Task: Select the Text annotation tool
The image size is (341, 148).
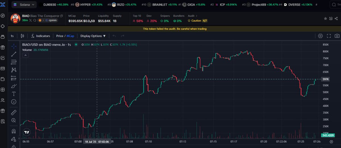Action: click(x=14, y=94)
